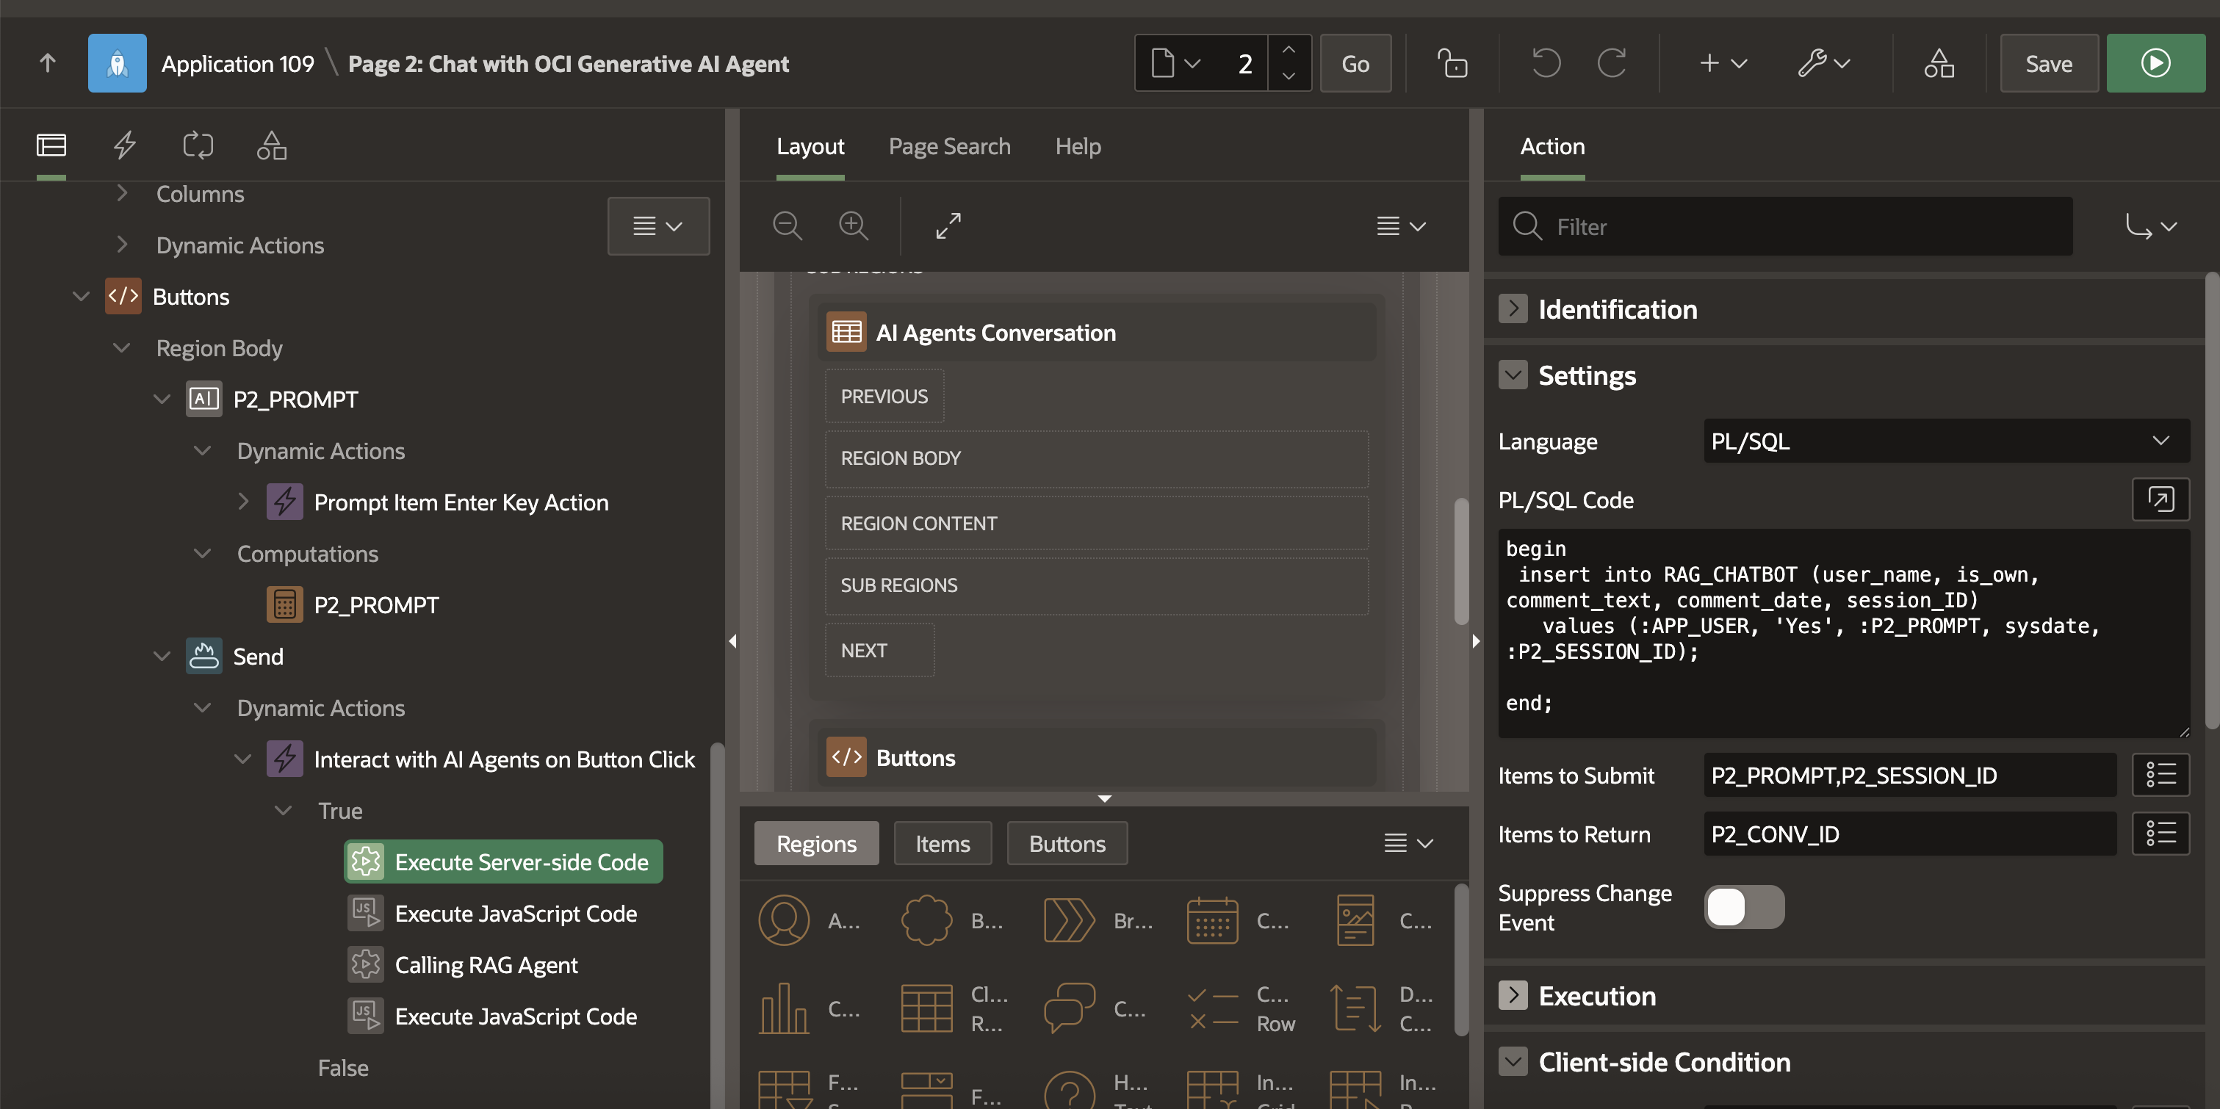This screenshot has width=2220, height=1109.
Task: Expand Prompt Item Enter Key Action node
Action: tap(243, 502)
